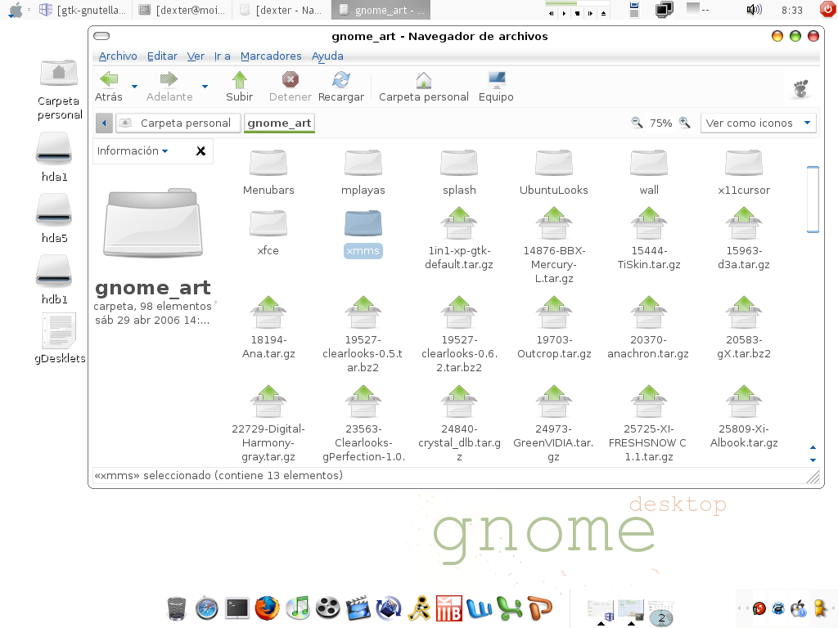Screen dimensions: 838x628
Task: Open the film reel icon in the dock
Action: coord(327,608)
